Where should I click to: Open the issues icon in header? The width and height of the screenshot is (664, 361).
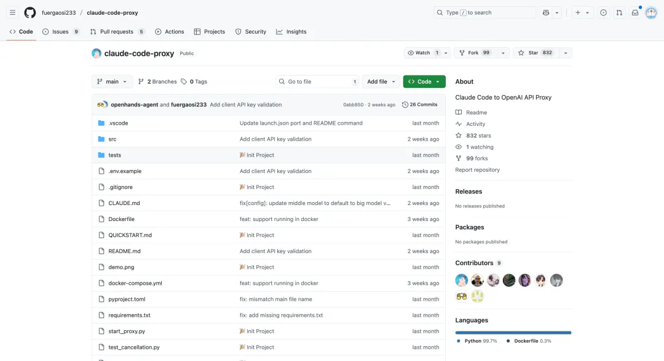point(604,13)
